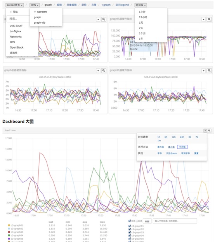This screenshot has width=215, height=242.
Task: Pick 1年 time range
Action: tap(141, 38)
